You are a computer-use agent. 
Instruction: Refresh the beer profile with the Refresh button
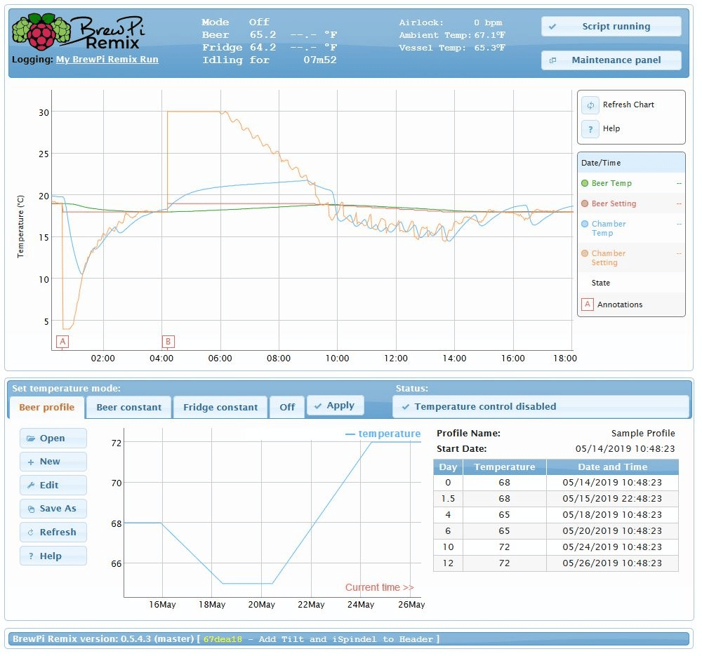(53, 533)
